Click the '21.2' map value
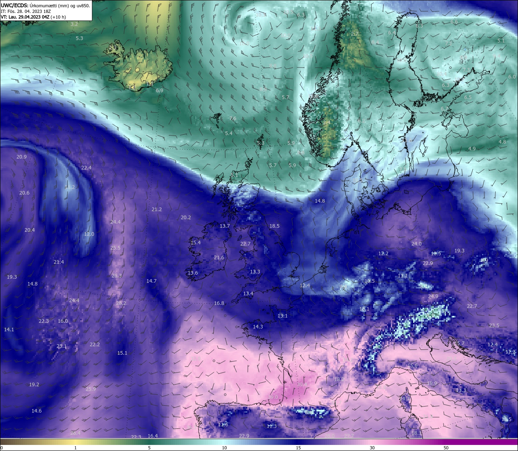 pyautogui.click(x=157, y=210)
